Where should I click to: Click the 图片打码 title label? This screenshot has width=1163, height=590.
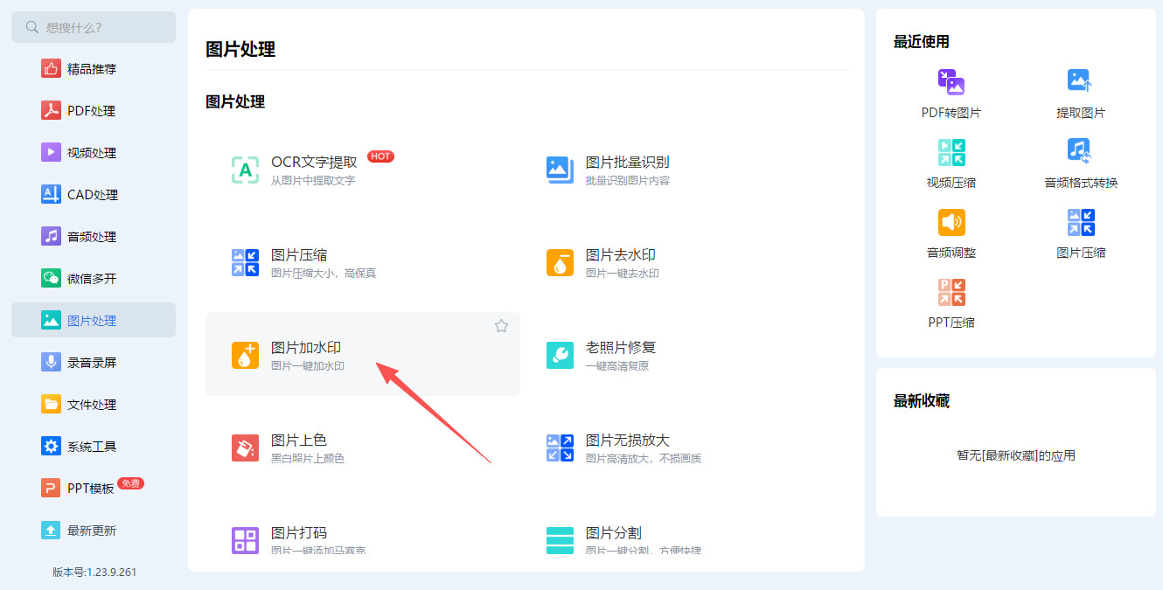[x=299, y=532]
